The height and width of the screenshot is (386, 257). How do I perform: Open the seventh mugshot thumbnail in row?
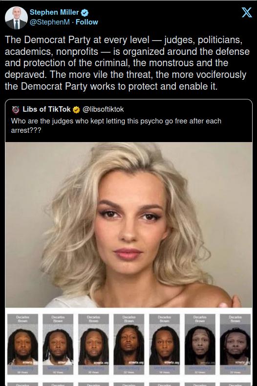[235, 344]
